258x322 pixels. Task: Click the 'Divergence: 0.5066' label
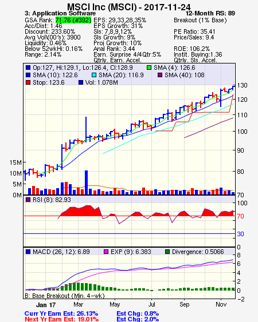coord(198,252)
